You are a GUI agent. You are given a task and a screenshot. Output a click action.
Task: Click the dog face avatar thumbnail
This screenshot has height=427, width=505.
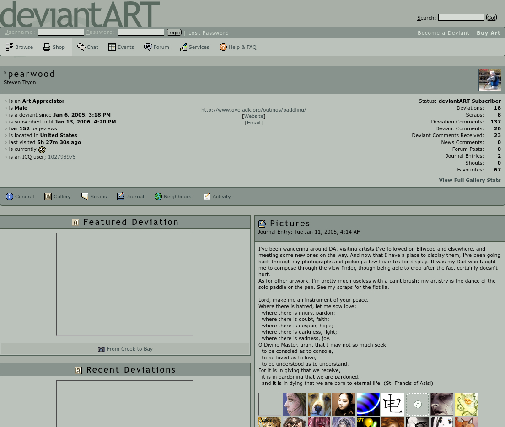319,404
